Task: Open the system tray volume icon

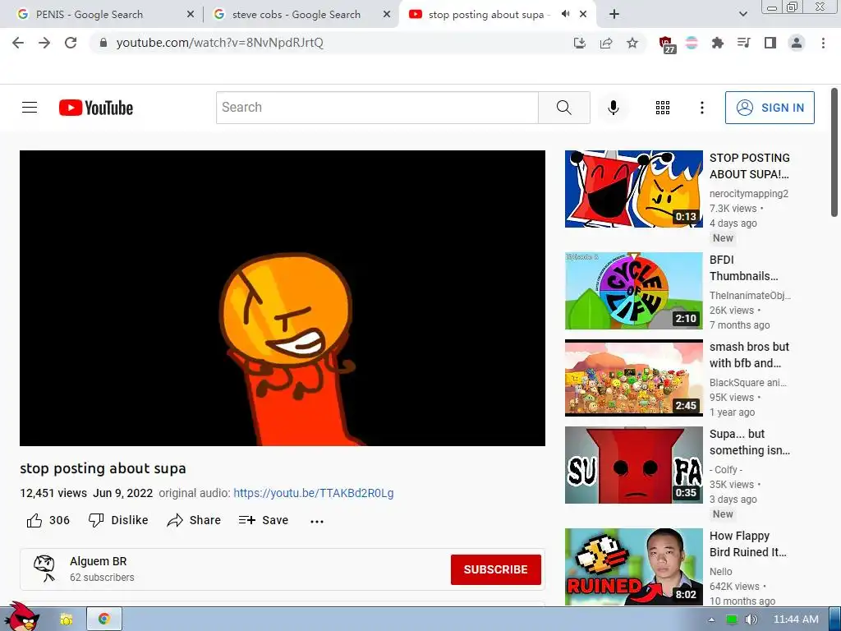Action: pyautogui.click(x=751, y=619)
